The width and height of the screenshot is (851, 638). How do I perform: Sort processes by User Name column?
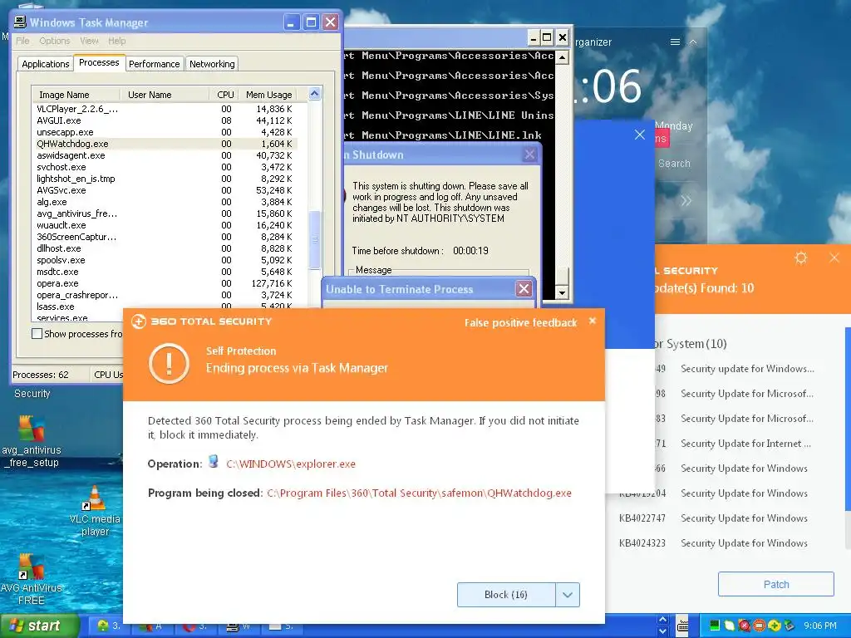pos(165,95)
